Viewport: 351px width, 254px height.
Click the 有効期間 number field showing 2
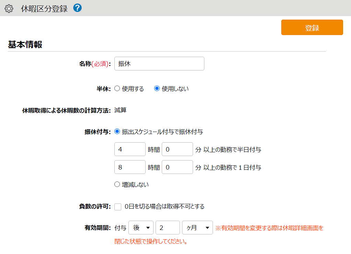(x=168, y=228)
